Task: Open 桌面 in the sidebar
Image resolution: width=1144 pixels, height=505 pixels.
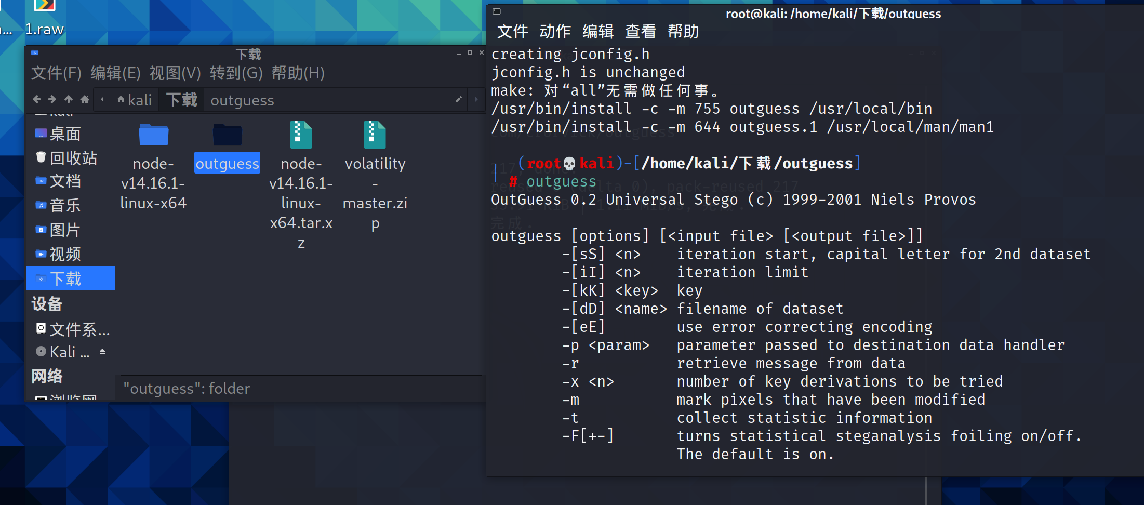Action: tap(70, 134)
